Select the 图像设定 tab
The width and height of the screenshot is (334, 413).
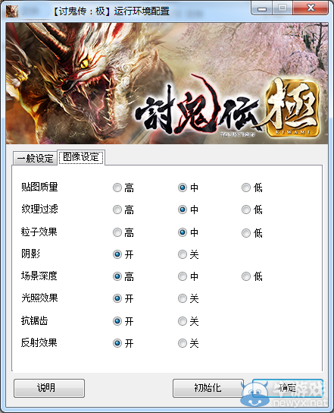click(81, 157)
